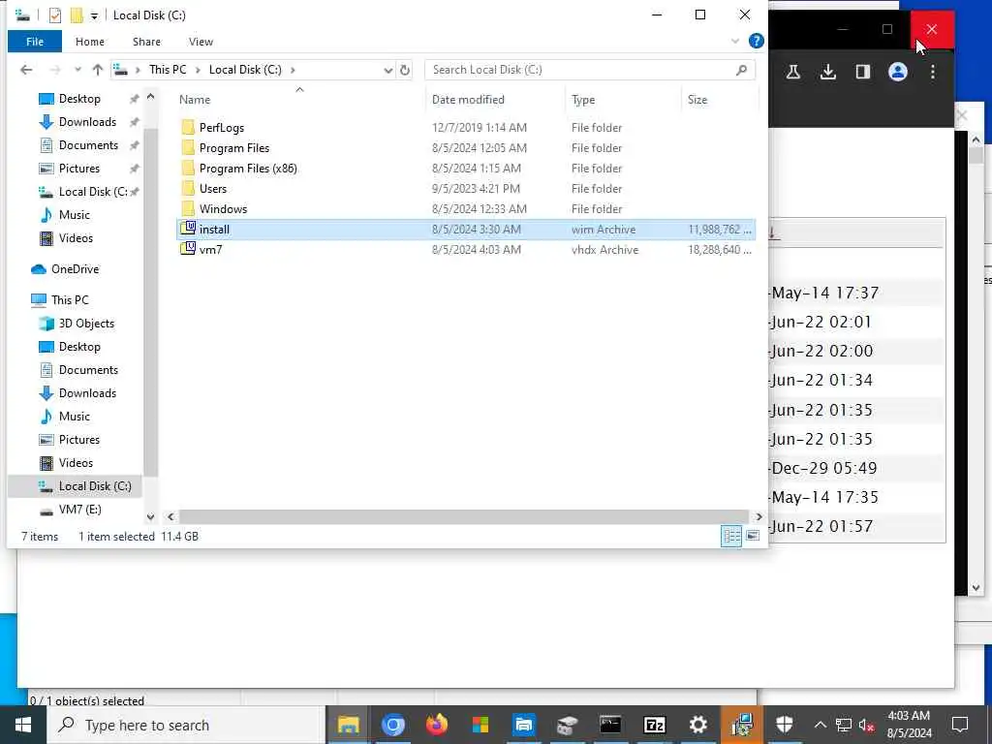This screenshot has height=744, width=992.
Task: Select This PC in navigation pane
Action: (70, 300)
